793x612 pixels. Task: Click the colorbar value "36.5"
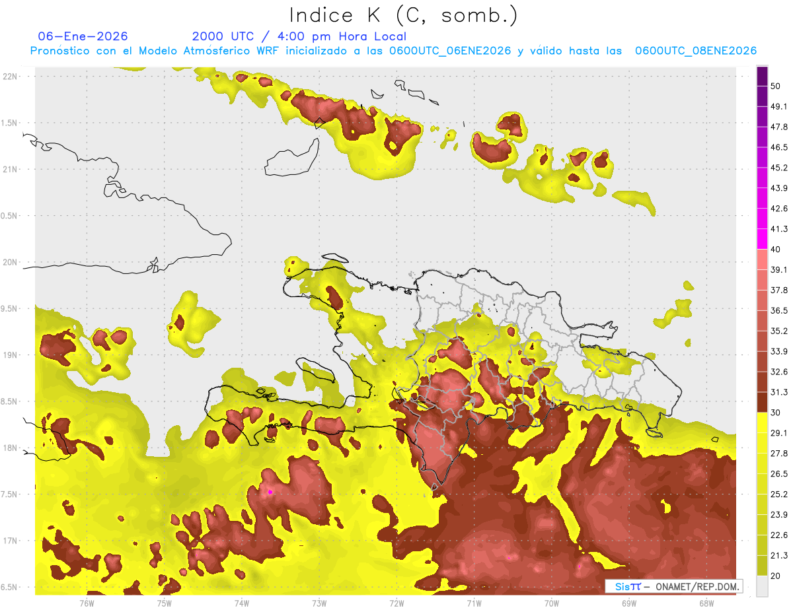click(779, 310)
